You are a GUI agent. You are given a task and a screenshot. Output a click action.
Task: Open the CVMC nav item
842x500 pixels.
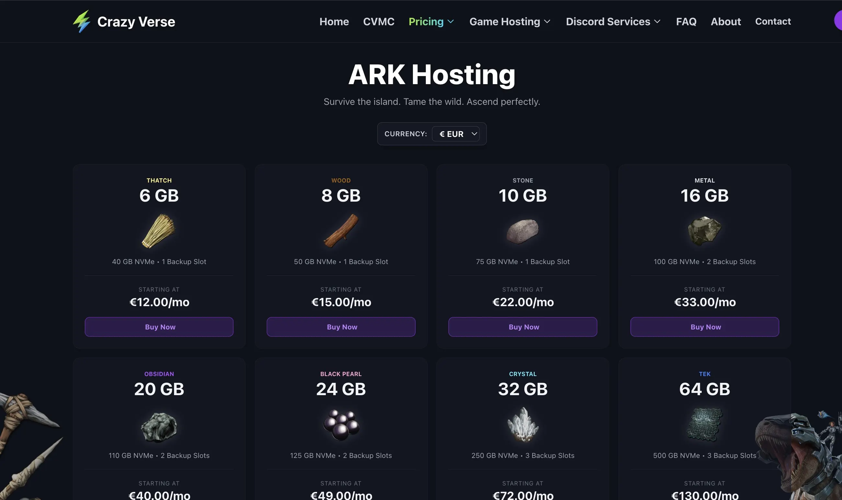(379, 22)
